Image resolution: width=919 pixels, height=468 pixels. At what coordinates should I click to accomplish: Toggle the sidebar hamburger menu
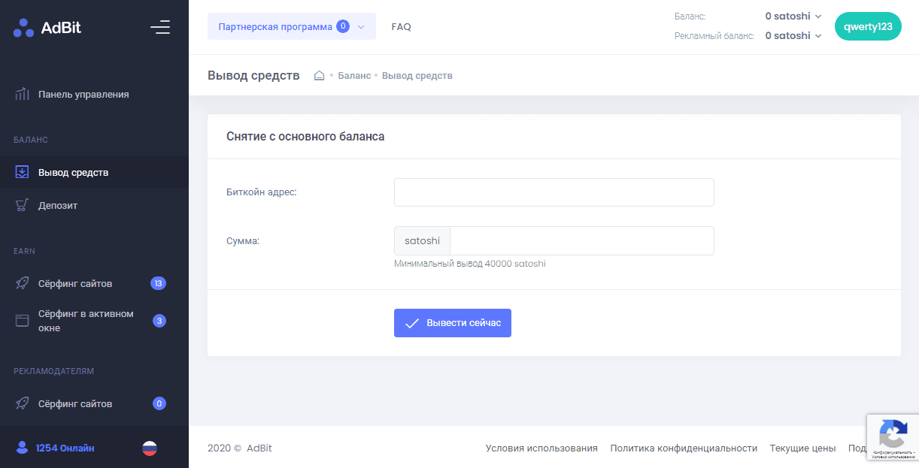tap(159, 28)
